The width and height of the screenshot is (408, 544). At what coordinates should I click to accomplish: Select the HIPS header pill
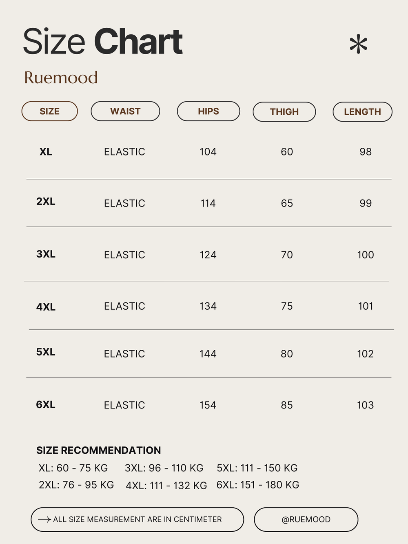208,111
